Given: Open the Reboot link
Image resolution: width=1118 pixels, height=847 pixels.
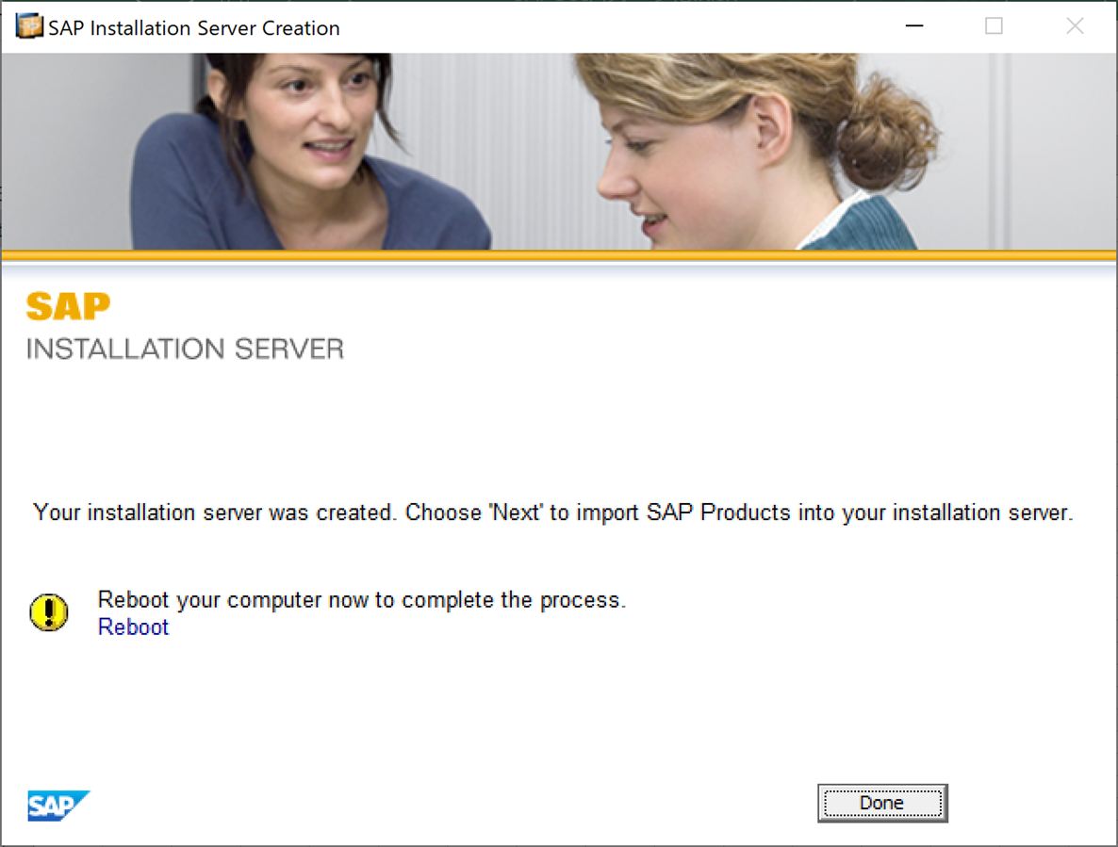Looking at the screenshot, I should [x=133, y=627].
